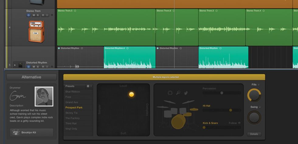Toggle the power button on Stereo Trem track
This screenshot has width=298, height=144.
click(x=29, y=15)
